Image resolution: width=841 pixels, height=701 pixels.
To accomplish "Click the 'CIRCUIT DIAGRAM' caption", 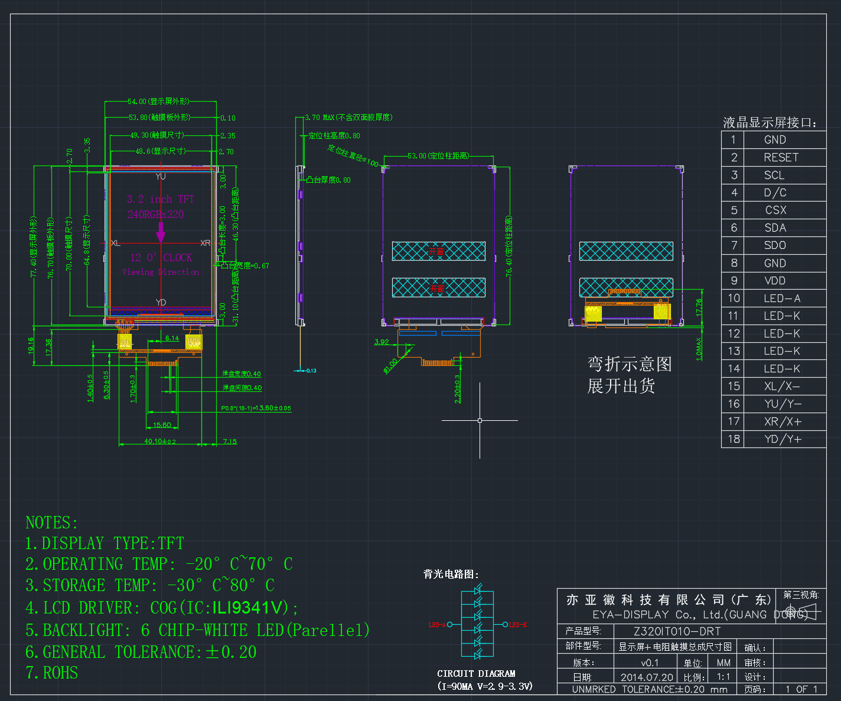I will tap(476, 673).
